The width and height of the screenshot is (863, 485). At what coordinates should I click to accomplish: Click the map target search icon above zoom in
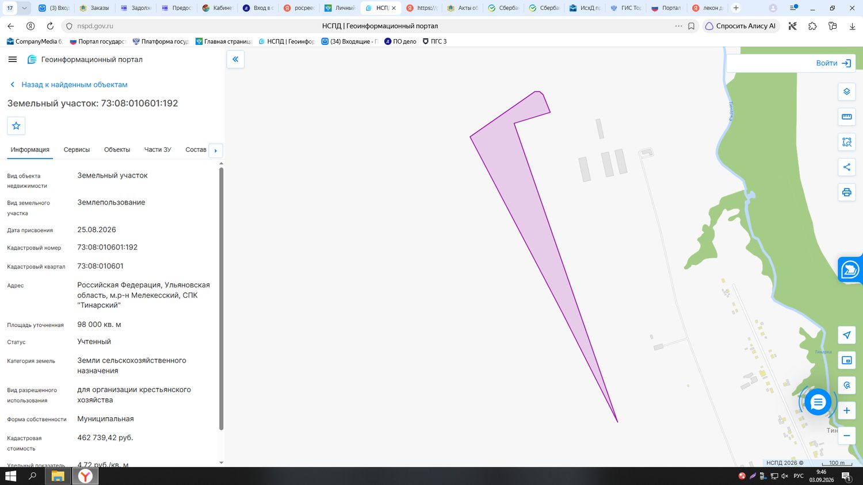click(x=846, y=386)
